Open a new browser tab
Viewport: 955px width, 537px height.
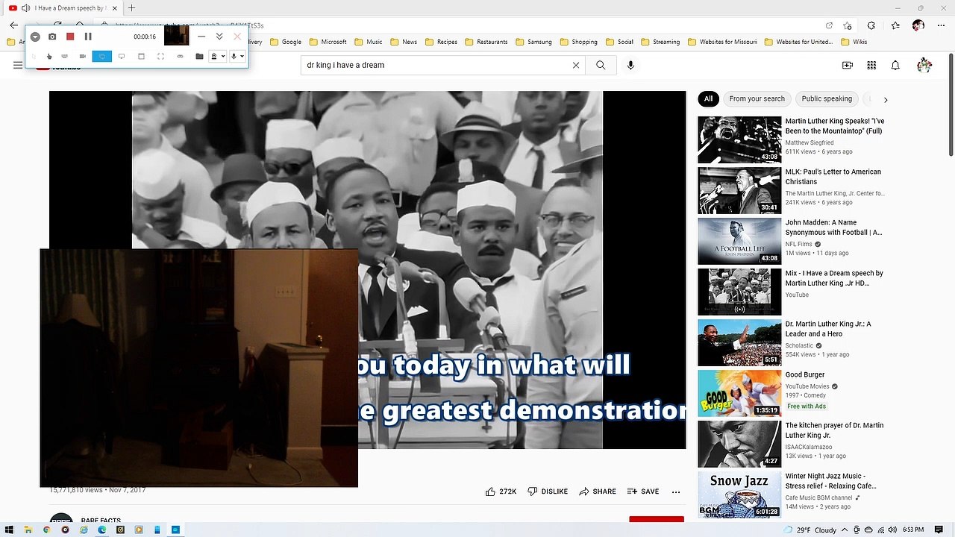131,8
